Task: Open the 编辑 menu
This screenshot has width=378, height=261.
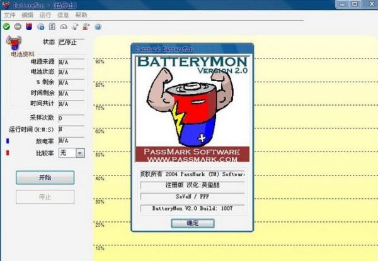Action: (28, 14)
